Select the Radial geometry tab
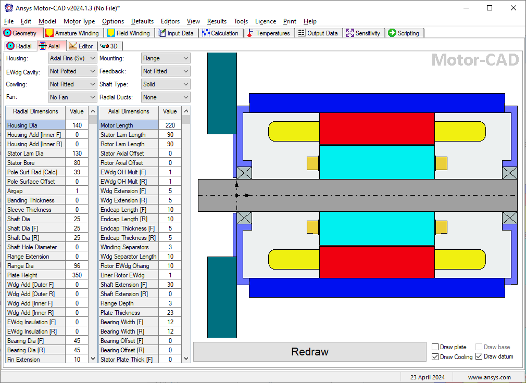This screenshot has width=526, height=383. pyautogui.click(x=19, y=46)
